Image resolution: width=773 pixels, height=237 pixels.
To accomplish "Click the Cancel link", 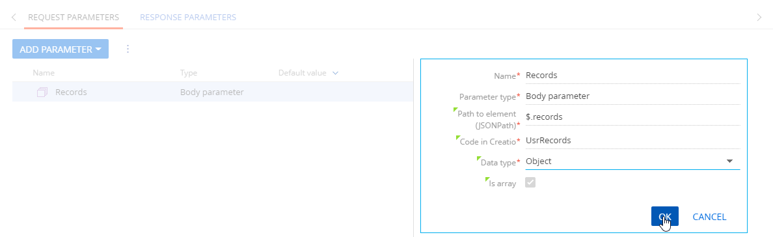I will (709, 217).
